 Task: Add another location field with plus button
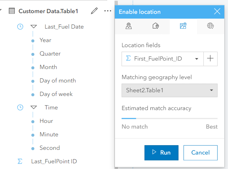210,59
